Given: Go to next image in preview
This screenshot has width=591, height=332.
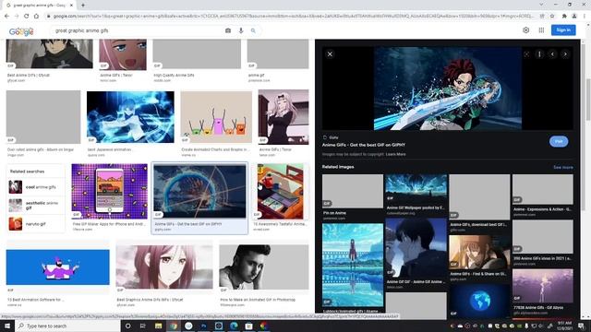Looking at the screenshot, I should (565, 54).
